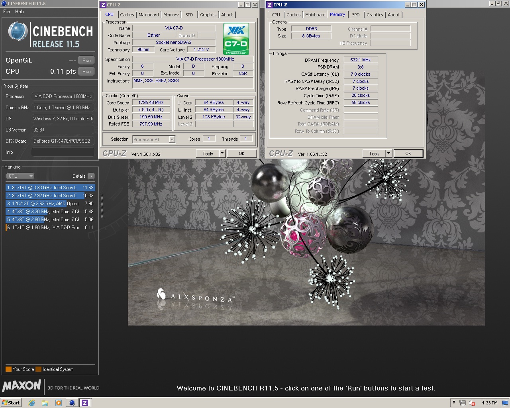This screenshot has width=510, height=408.
Task: Open Tools dropdown arrow in Memory window
Action: pyautogui.click(x=389, y=153)
